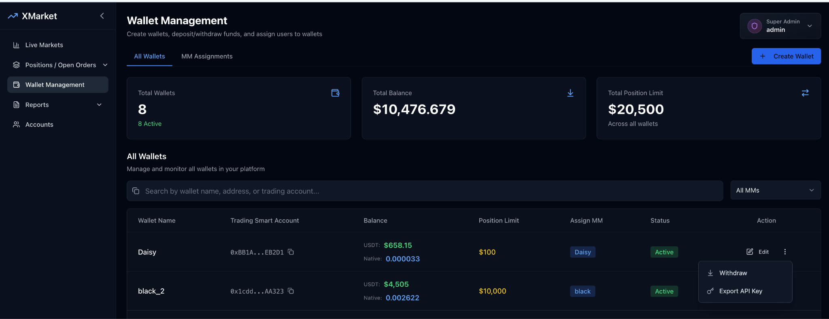Open the All MMs filter dropdown
The height and width of the screenshot is (319, 829).
(775, 190)
